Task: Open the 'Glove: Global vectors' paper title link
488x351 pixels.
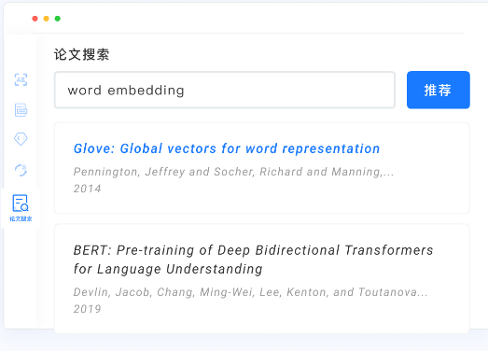Action: tap(227, 148)
